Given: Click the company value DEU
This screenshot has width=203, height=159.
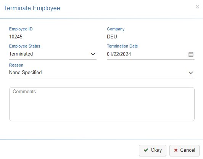Looking at the screenshot, I should click(x=112, y=37).
